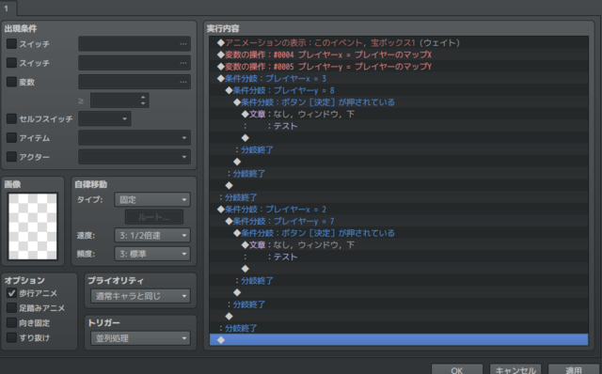This screenshot has width=602, height=374.
Task: Click the variable value input field
Action: point(115,101)
